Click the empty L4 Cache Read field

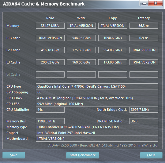pyautogui.click(x=50, y=74)
